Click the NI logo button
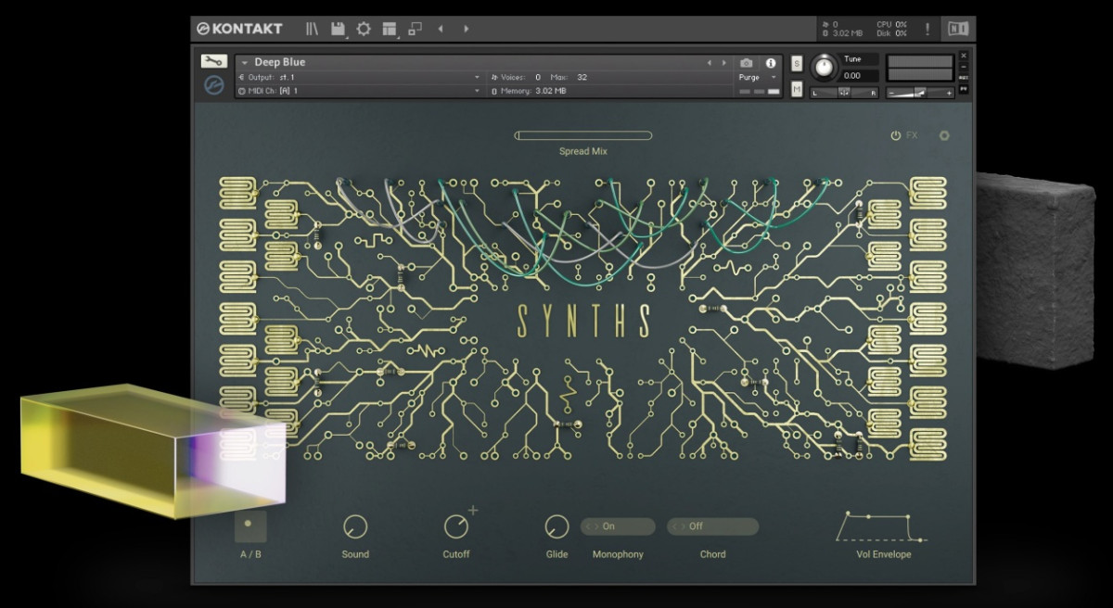Viewport: 1113px width, 608px height. pyautogui.click(x=957, y=29)
